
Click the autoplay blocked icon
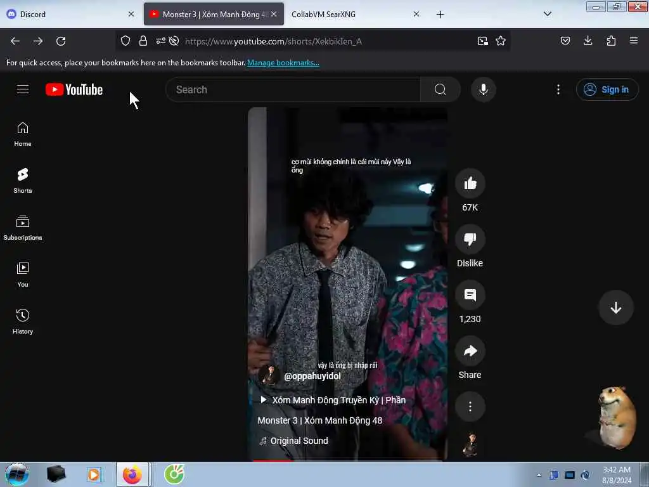click(x=174, y=41)
